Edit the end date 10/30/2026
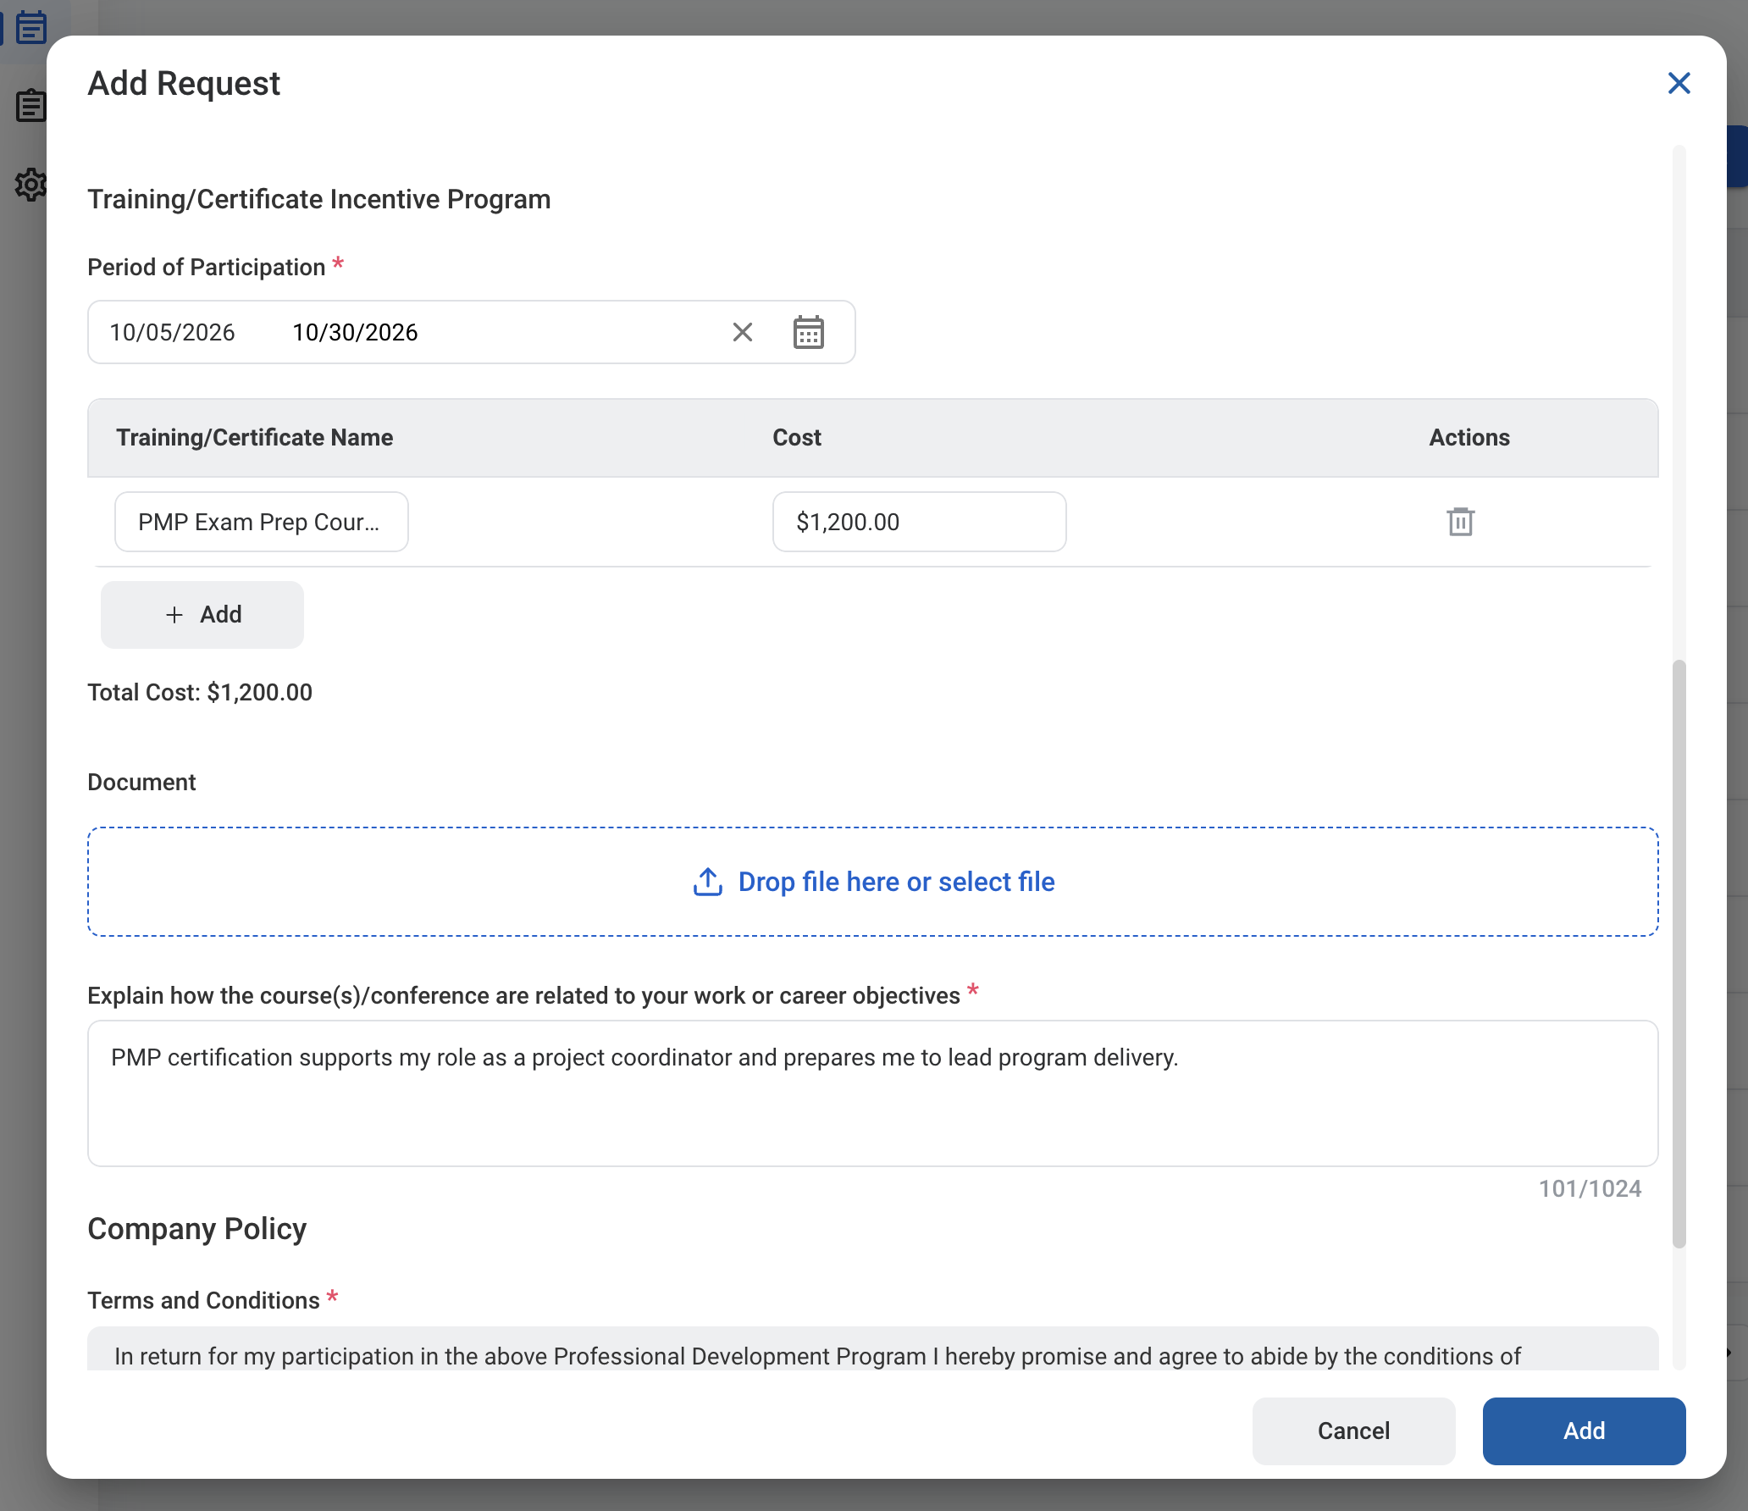The height and width of the screenshot is (1511, 1748). pos(355,332)
